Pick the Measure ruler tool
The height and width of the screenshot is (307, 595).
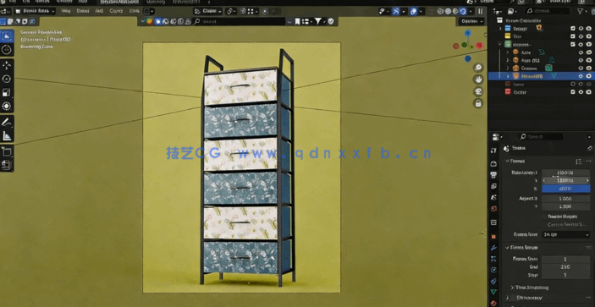[7, 135]
